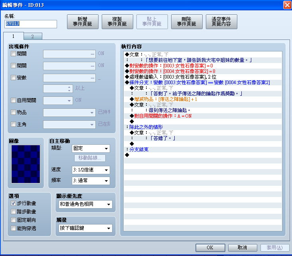Viewport: 292px width, 256px height.
Task: Enable the 變數 condition checkbox
Action: tap(13, 77)
